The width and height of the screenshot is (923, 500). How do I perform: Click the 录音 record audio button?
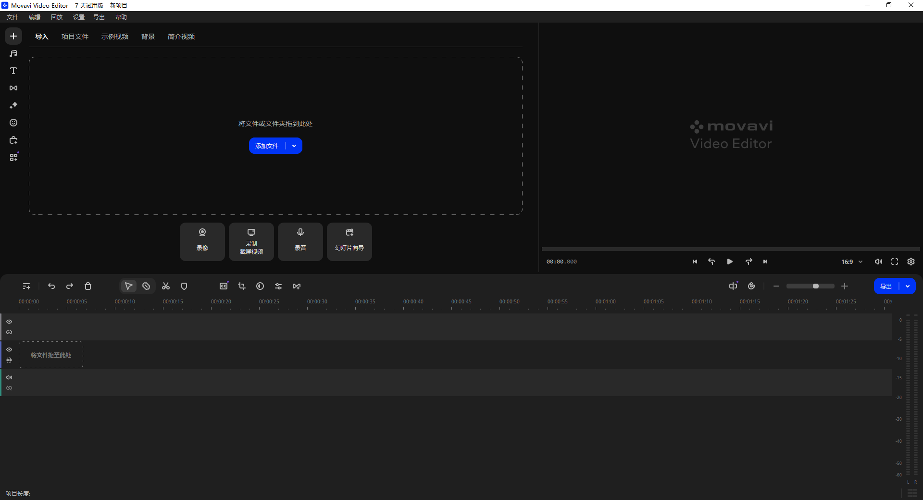point(300,241)
